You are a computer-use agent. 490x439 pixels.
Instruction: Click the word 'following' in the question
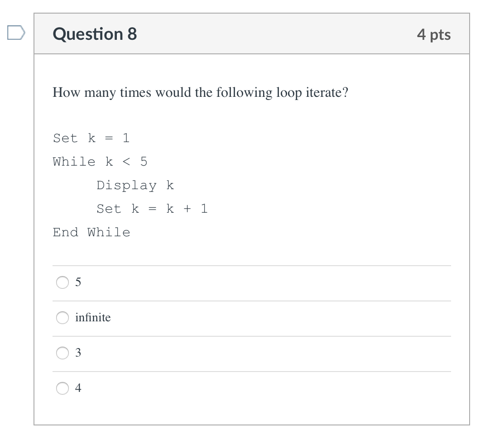pos(245,93)
